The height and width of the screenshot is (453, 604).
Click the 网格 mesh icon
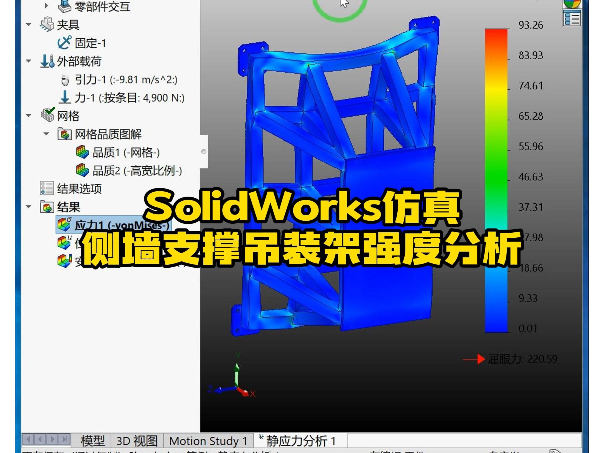tap(48, 115)
